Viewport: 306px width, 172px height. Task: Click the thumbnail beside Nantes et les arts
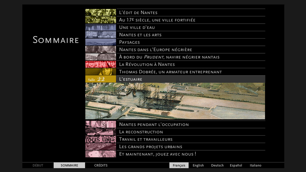[x=101, y=35]
